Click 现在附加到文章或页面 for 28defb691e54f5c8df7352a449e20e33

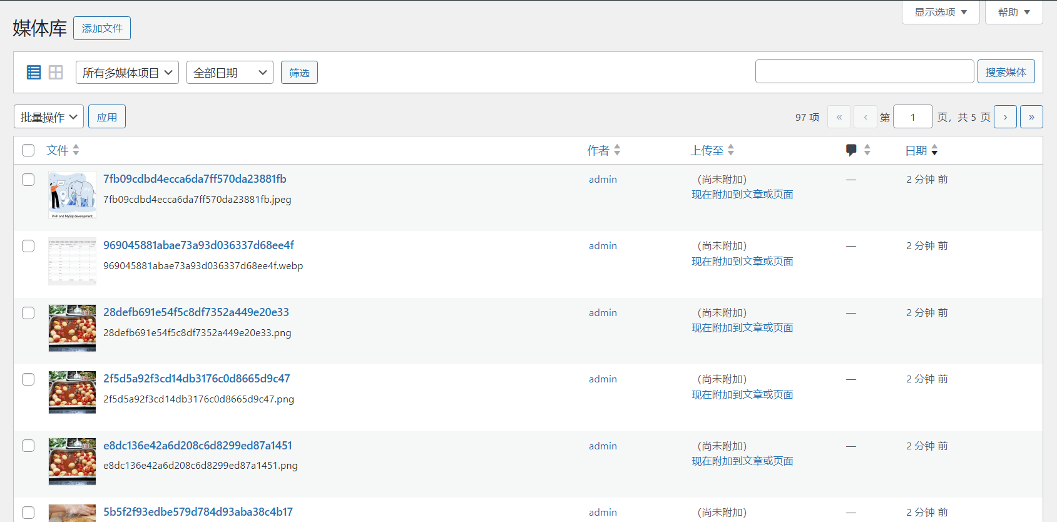click(x=742, y=328)
